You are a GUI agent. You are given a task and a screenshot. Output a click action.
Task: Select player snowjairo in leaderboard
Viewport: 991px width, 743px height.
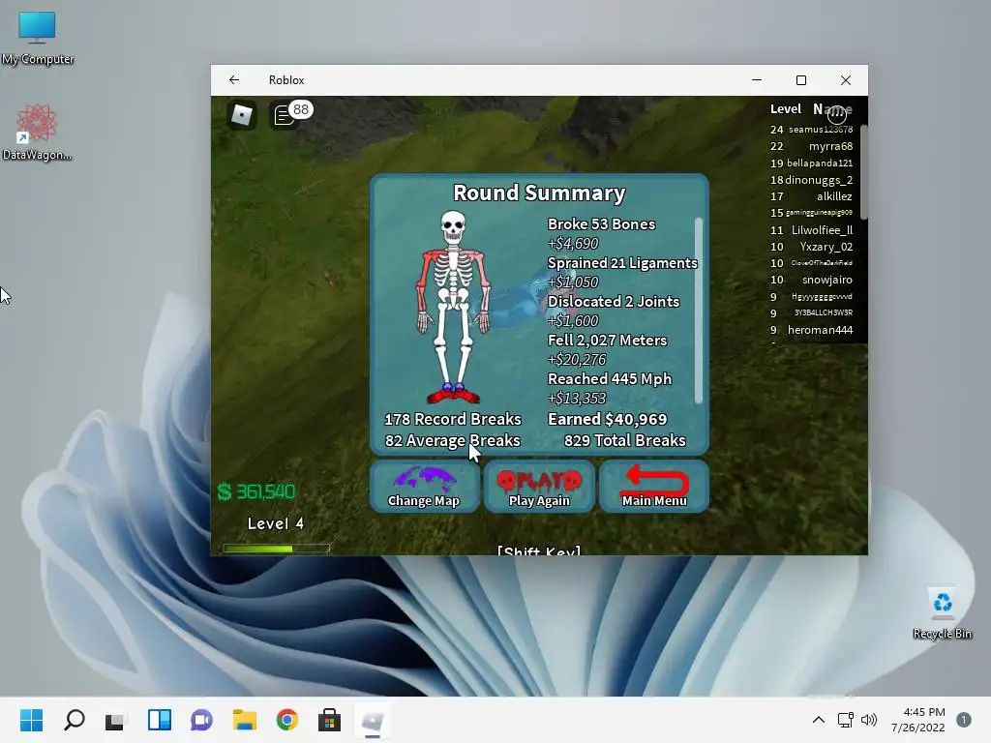(x=812, y=280)
